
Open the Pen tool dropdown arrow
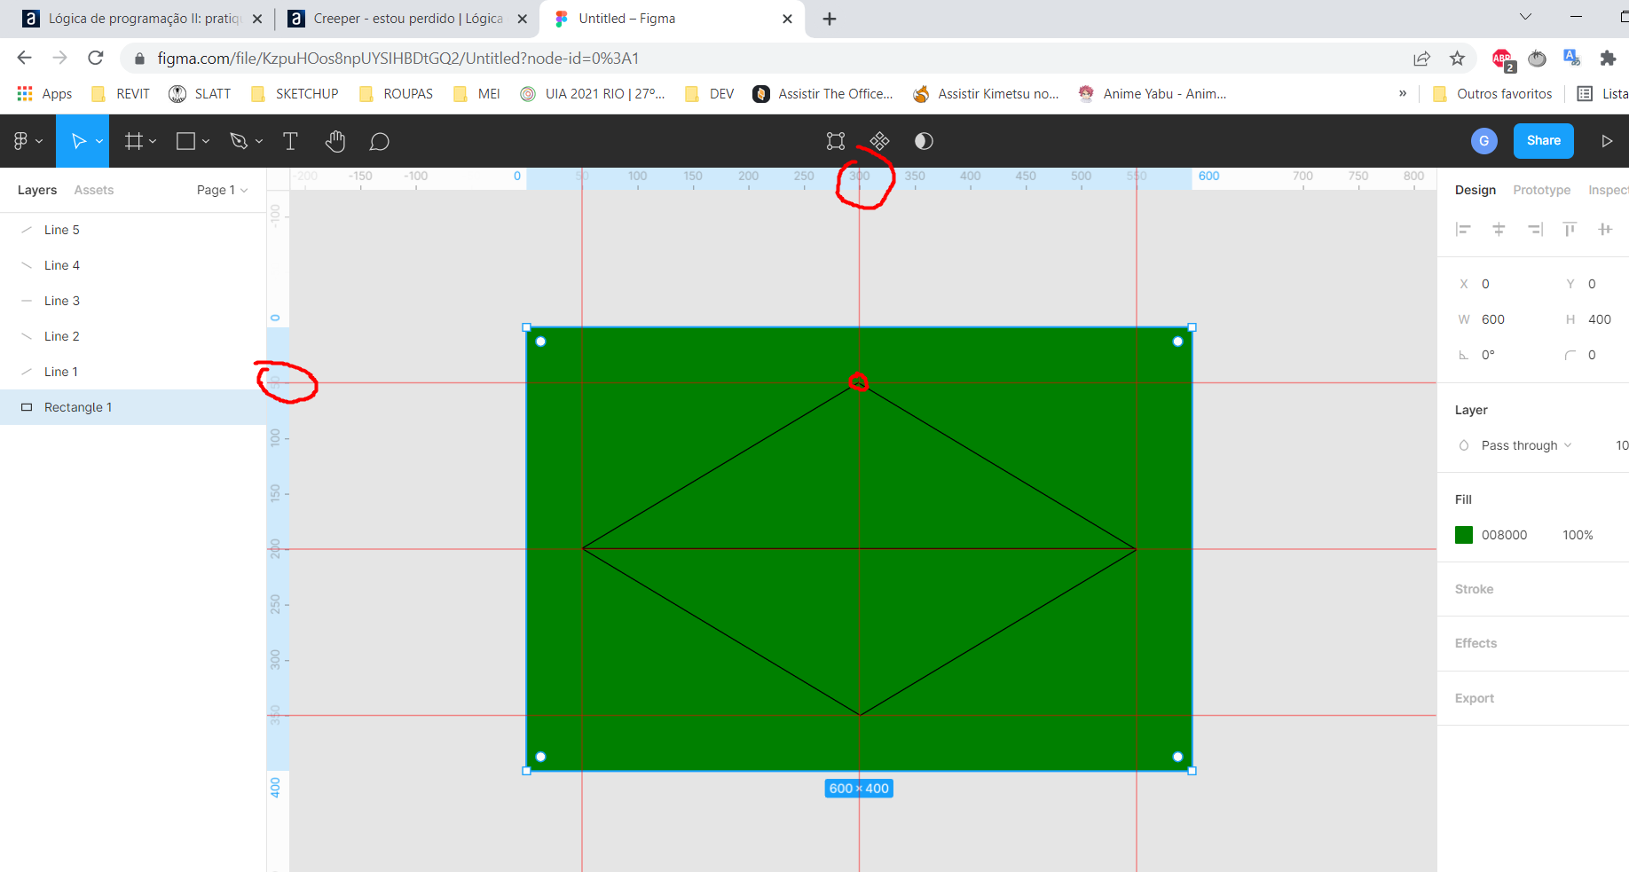259,142
